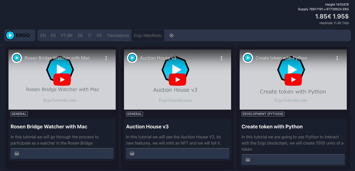Screen dimensions: 355x171
Task: Click the GENERAL category tag on Rosen Bridge card
Action: coord(19,114)
